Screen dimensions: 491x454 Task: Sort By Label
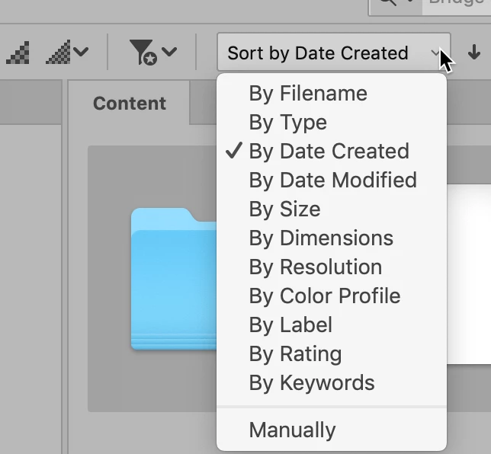(x=290, y=325)
